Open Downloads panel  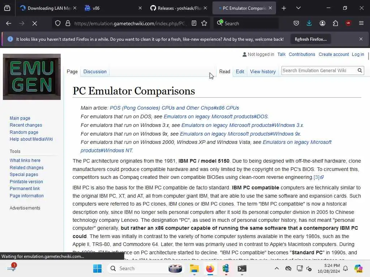tap(309, 23)
